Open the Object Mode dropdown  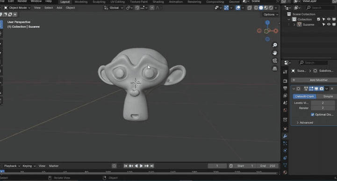tap(17, 8)
